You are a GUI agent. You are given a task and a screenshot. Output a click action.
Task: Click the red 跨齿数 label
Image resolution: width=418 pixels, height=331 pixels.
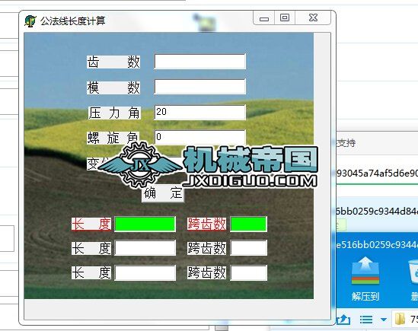[206, 224]
